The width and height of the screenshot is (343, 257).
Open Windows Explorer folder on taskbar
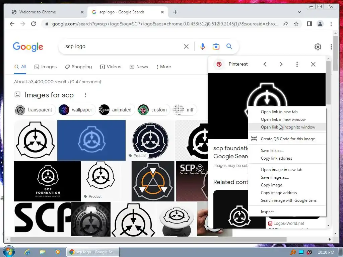[43, 252]
